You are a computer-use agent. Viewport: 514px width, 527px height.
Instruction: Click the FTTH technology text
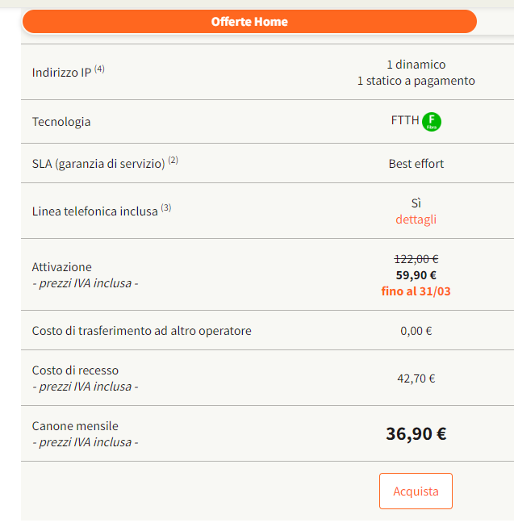405,121
